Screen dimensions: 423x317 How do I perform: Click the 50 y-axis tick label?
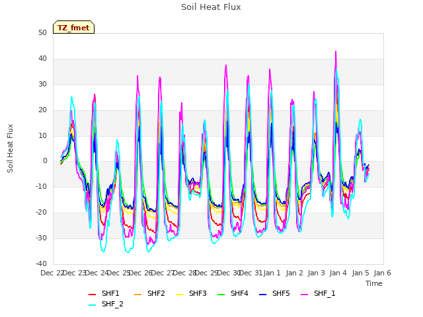click(x=42, y=33)
